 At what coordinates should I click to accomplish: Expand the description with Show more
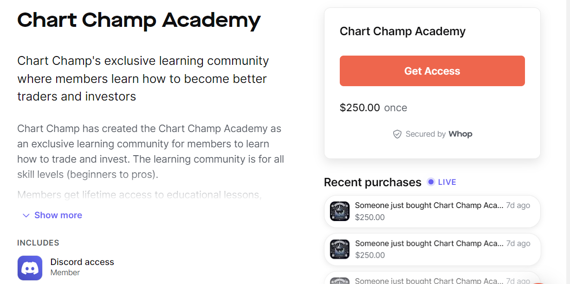(58, 215)
